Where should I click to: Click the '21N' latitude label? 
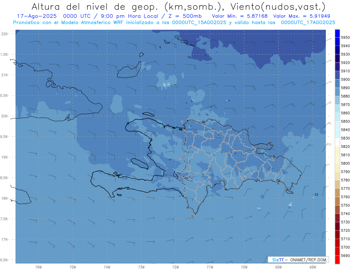4,75
